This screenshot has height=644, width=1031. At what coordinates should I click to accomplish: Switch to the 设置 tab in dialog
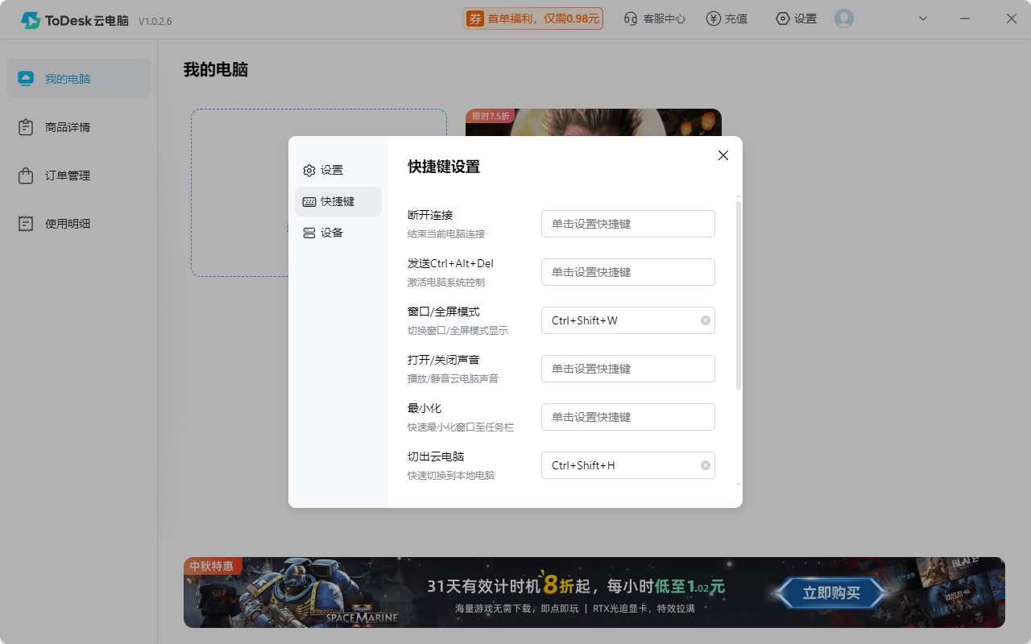(309, 170)
